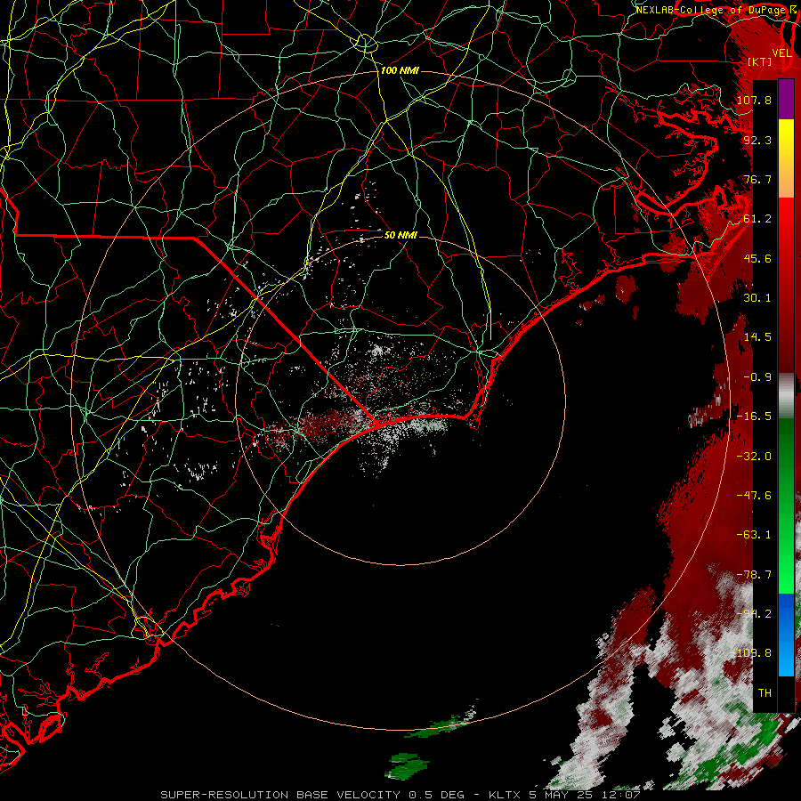Screen dimensions: 801x801
Task: Click the -32.0 velocity scale value
Action: (x=754, y=457)
